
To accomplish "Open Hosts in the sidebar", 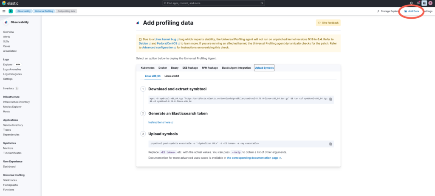I will point(6,112).
